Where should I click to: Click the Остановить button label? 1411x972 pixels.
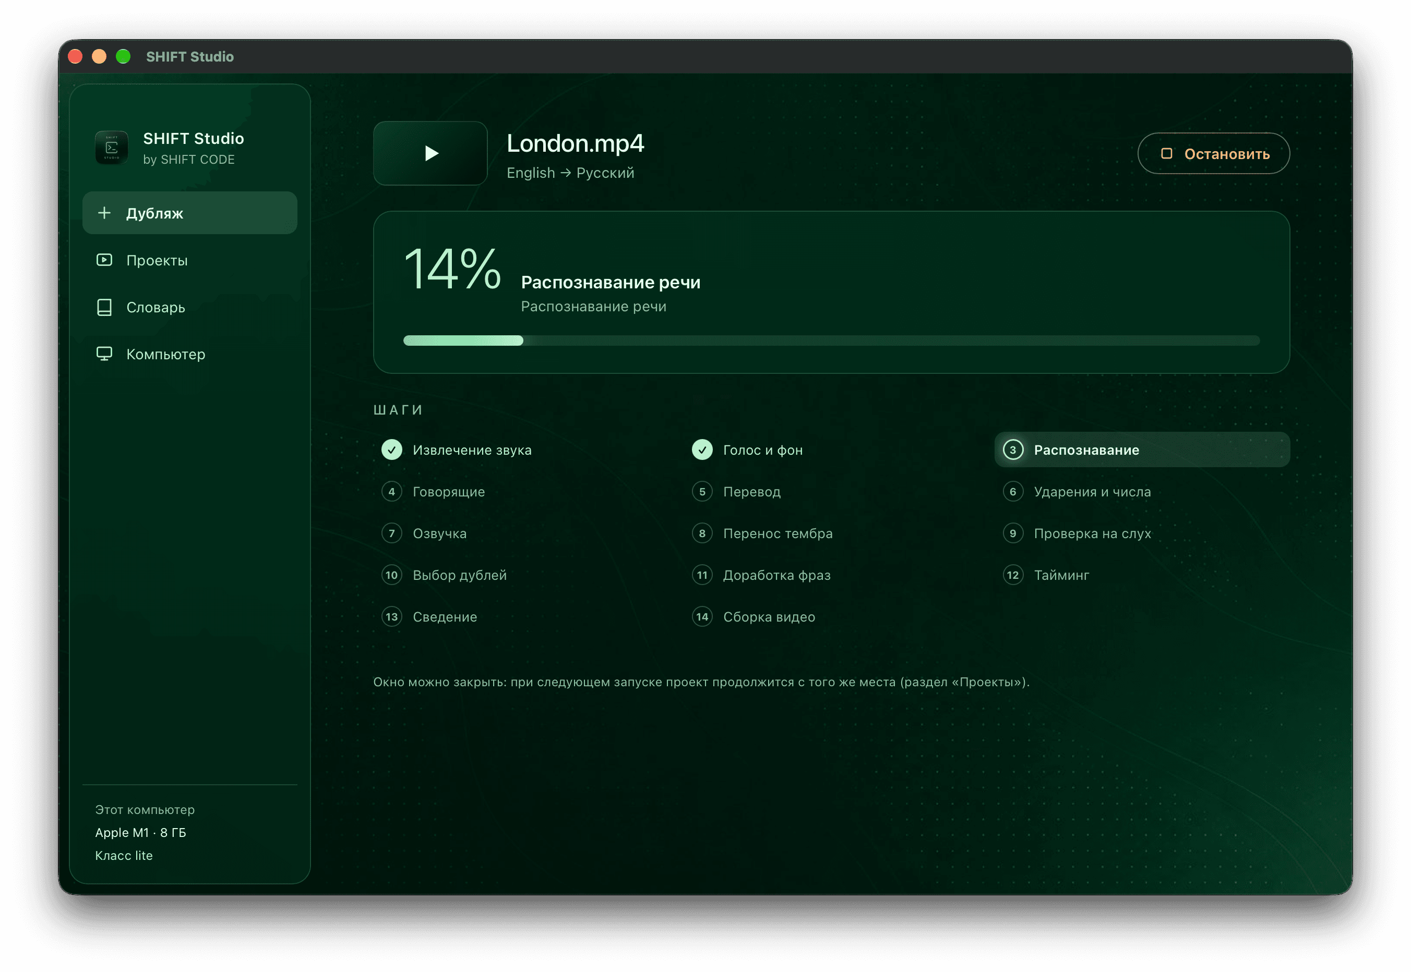[1227, 154]
